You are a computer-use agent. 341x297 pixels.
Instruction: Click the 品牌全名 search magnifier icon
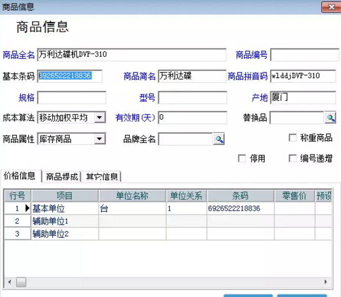coord(219,139)
